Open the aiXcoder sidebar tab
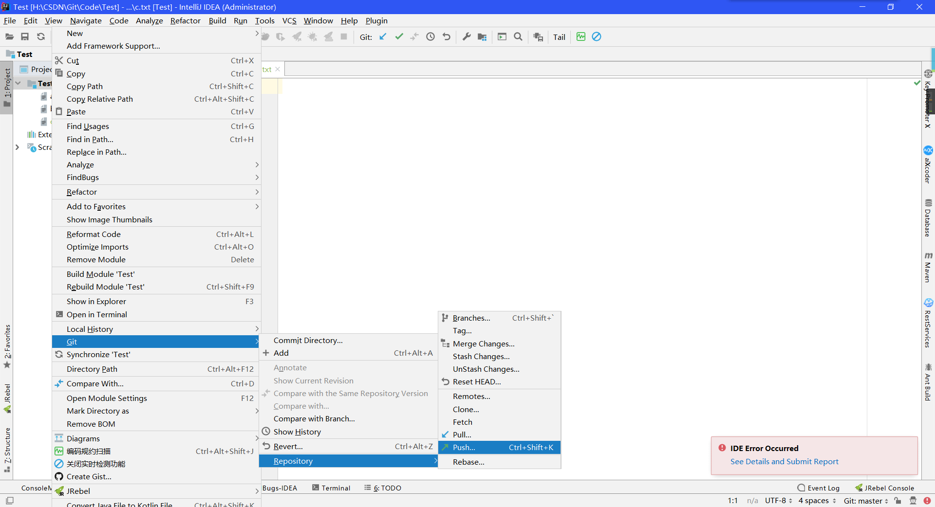The width and height of the screenshot is (935, 507). click(928, 164)
